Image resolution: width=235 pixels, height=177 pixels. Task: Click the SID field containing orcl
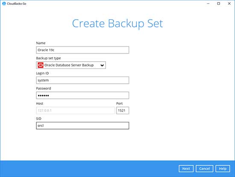pyautogui.click(x=82, y=126)
